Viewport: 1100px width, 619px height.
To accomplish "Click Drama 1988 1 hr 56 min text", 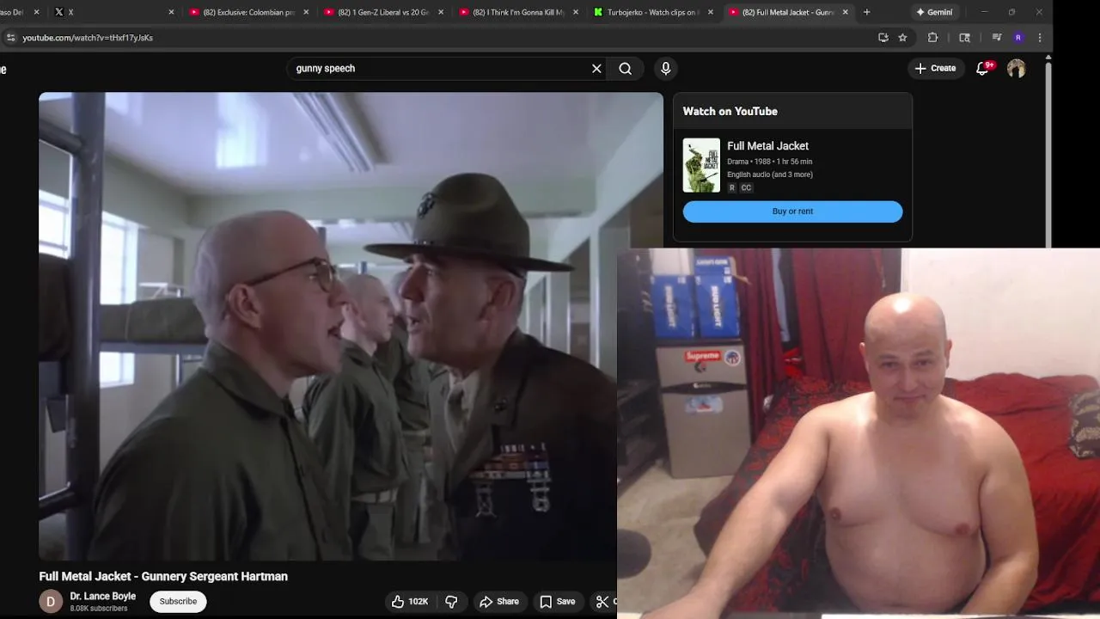I will point(769,162).
